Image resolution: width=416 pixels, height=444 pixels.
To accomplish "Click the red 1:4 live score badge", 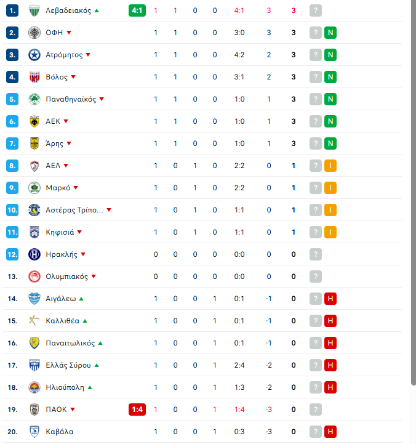I will pyautogui.click(x=137, y=410).
